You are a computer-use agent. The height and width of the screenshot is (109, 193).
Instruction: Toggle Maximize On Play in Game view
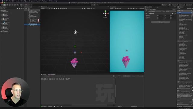pos(141,8)
